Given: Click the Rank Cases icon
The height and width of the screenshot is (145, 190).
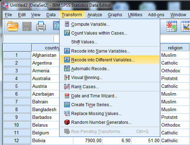Looking at the screenshot, I should coord(67,86).
